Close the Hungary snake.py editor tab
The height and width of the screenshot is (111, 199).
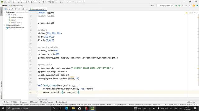pyautogui.click(x=46, y=9)
